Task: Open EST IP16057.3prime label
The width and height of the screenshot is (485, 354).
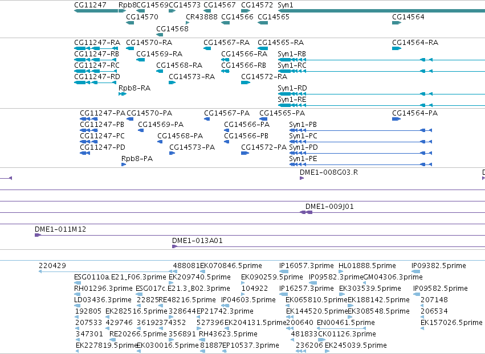Action: 306,266
